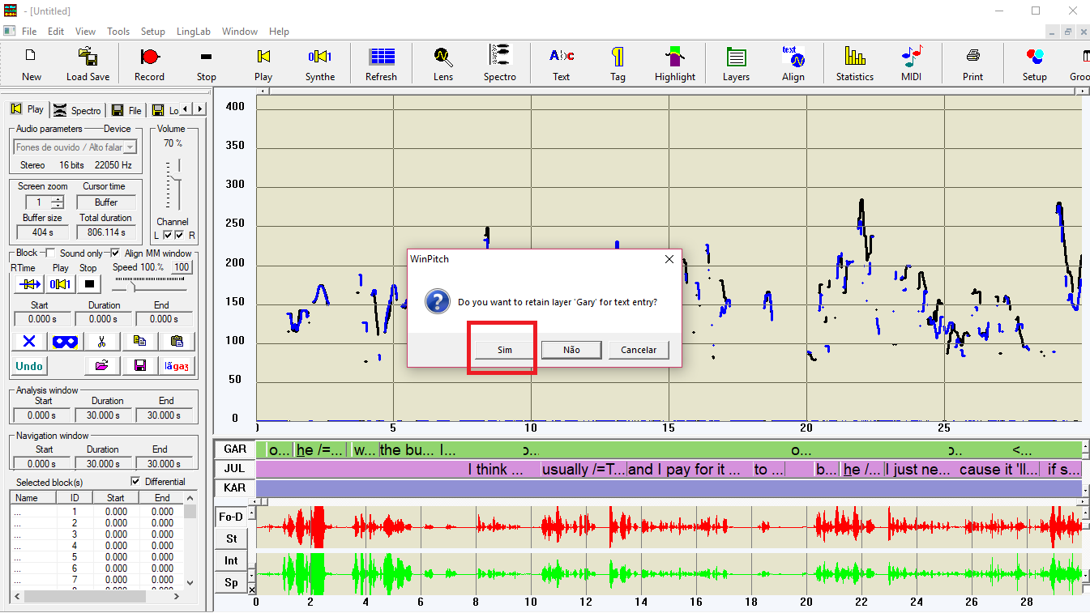Click the Cancelar button in the dialog
The width and height of the screenshot is (1090, 613).
pos(639,350)
